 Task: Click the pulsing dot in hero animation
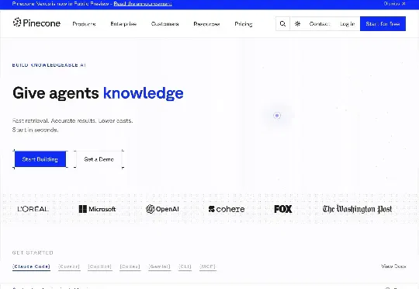[277, 115]
